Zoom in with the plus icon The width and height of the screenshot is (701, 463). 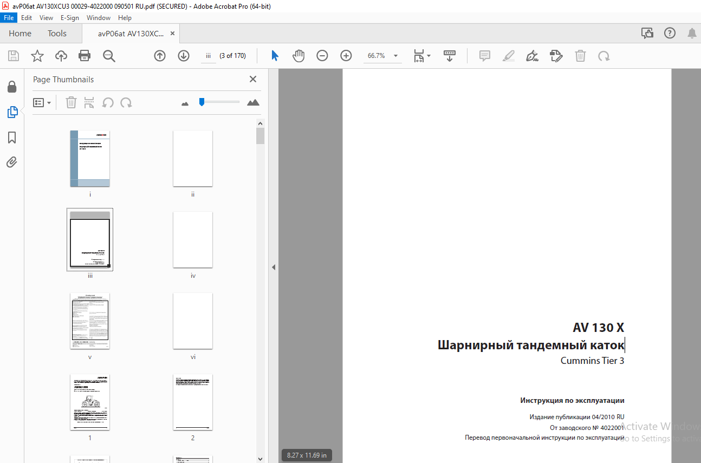click(x=346, y=56)
